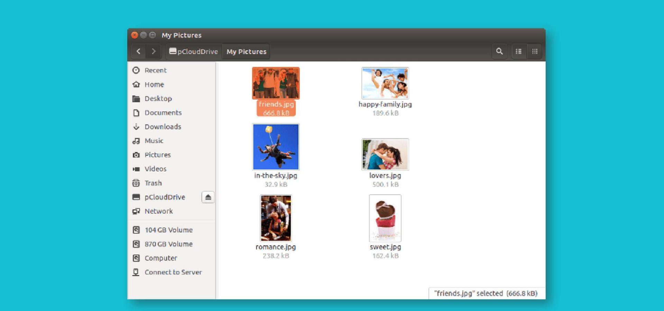Screen dimensions: 664x311
Task: Navigate back with the left arrow
Action: click(138, 51)
